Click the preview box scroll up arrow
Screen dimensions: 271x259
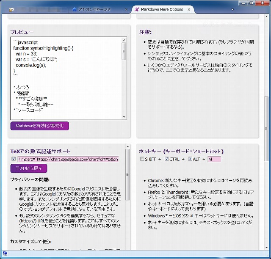tap(124, 40)
